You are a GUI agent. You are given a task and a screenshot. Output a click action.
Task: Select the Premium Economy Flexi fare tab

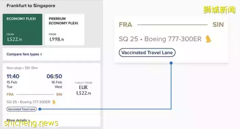point(65,29)
